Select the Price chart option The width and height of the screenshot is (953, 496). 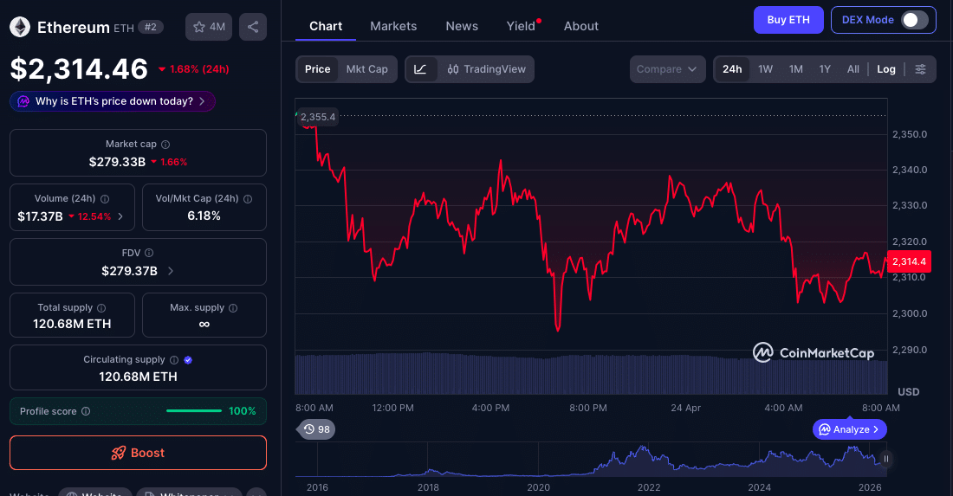coord(317,69)
